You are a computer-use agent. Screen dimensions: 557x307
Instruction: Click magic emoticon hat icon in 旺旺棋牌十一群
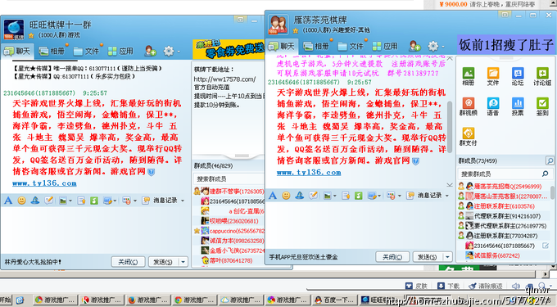[x=34, y=201]
